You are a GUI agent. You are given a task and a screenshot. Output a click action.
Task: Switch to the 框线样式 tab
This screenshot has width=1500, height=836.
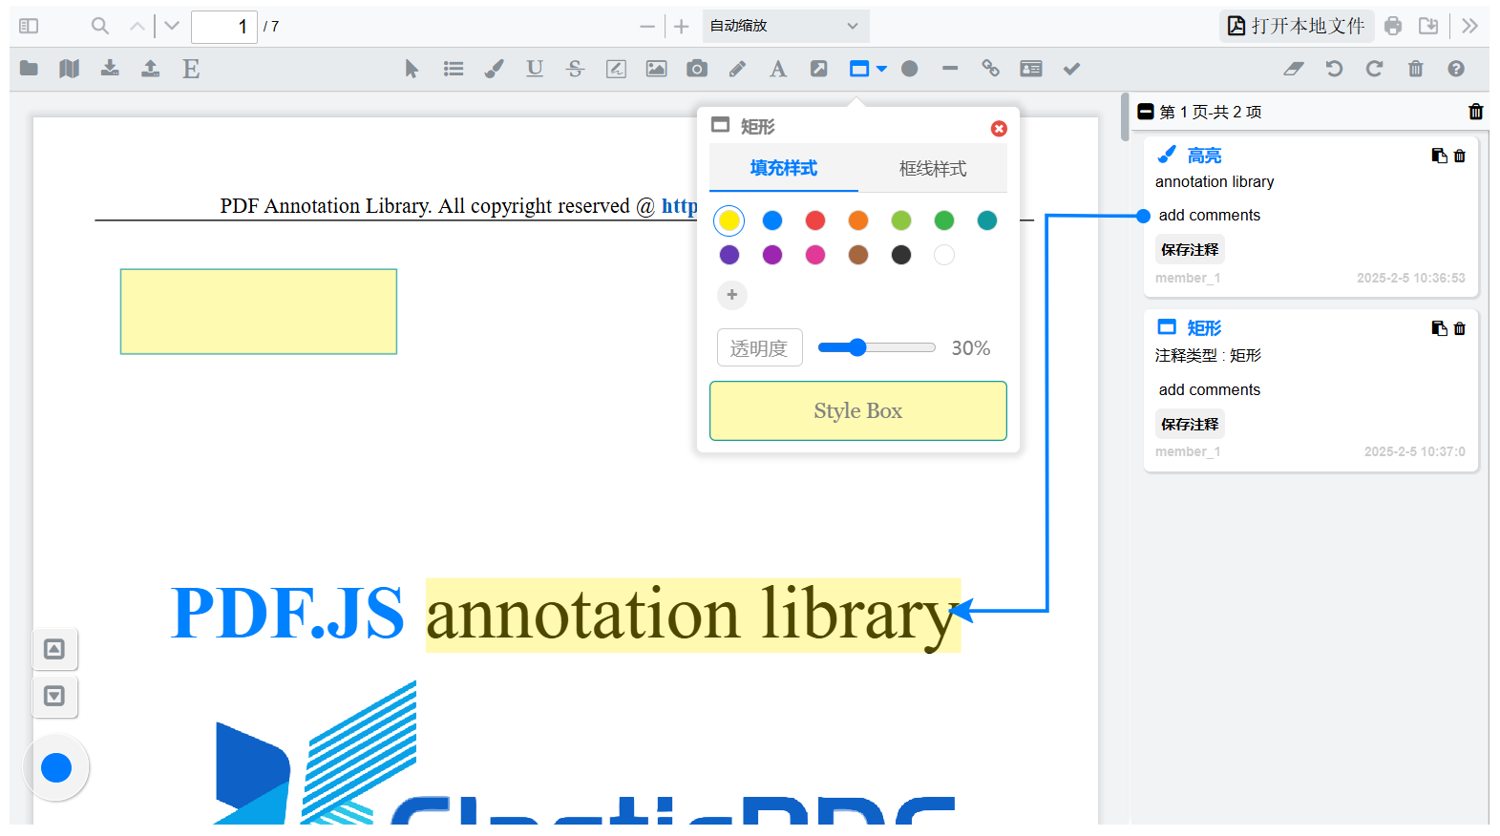932,169
